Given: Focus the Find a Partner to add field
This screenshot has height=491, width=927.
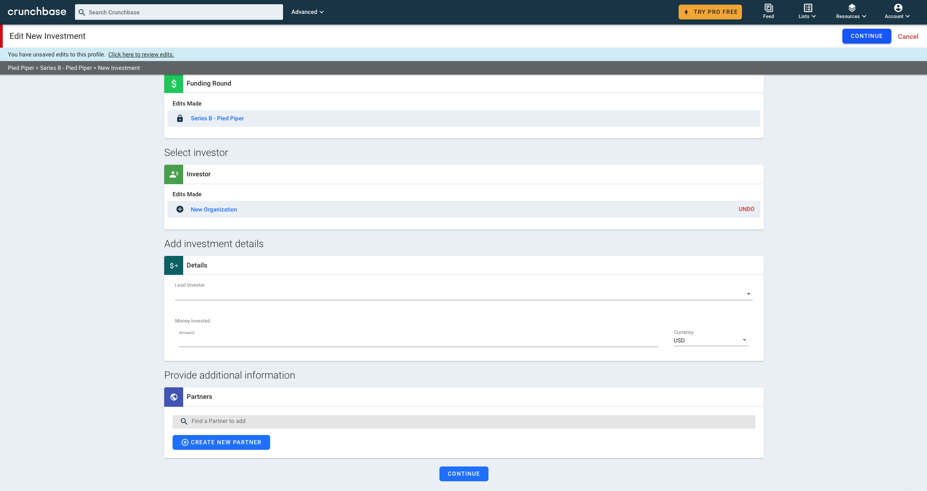Looking at the screenshot, I should click(463, 422).
